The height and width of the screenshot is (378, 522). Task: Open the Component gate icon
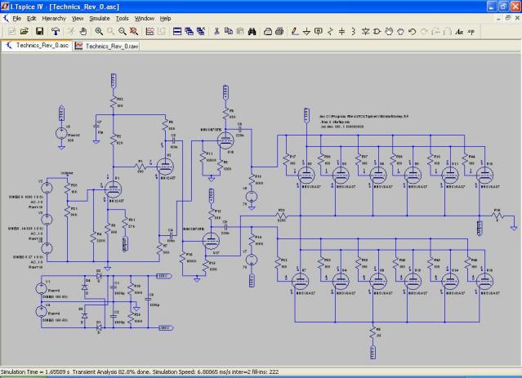pos(377,32)
